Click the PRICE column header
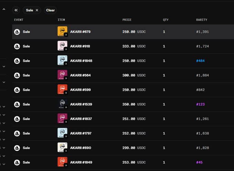The width and height of the screenshot is (234, 171). [127, 20]
